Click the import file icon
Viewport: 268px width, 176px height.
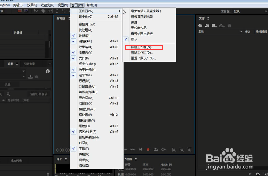pos(207,26)
